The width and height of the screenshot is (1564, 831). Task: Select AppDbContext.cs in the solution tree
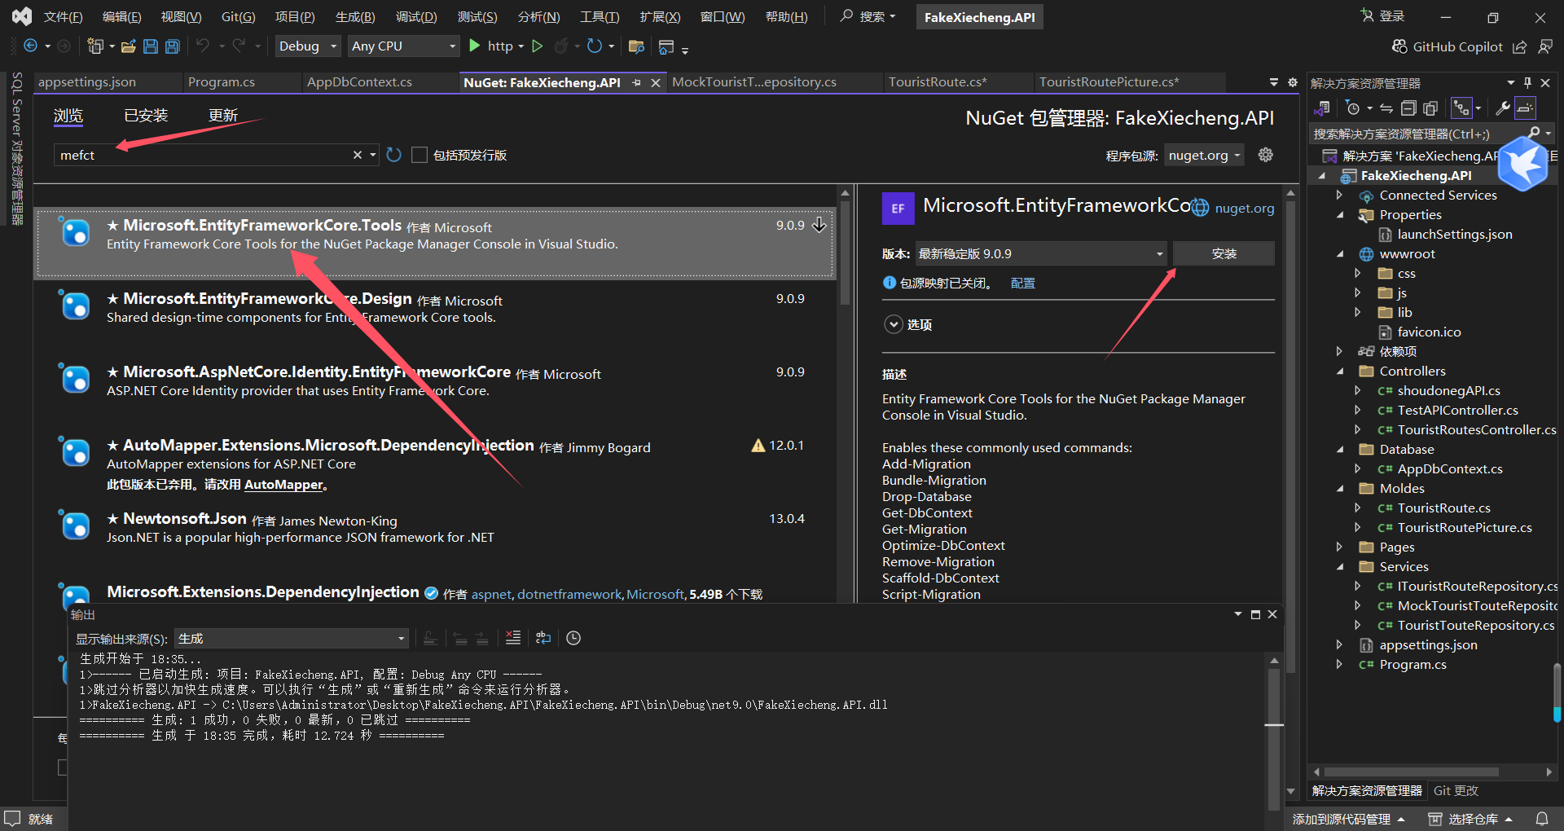[x=1450, y=469]
